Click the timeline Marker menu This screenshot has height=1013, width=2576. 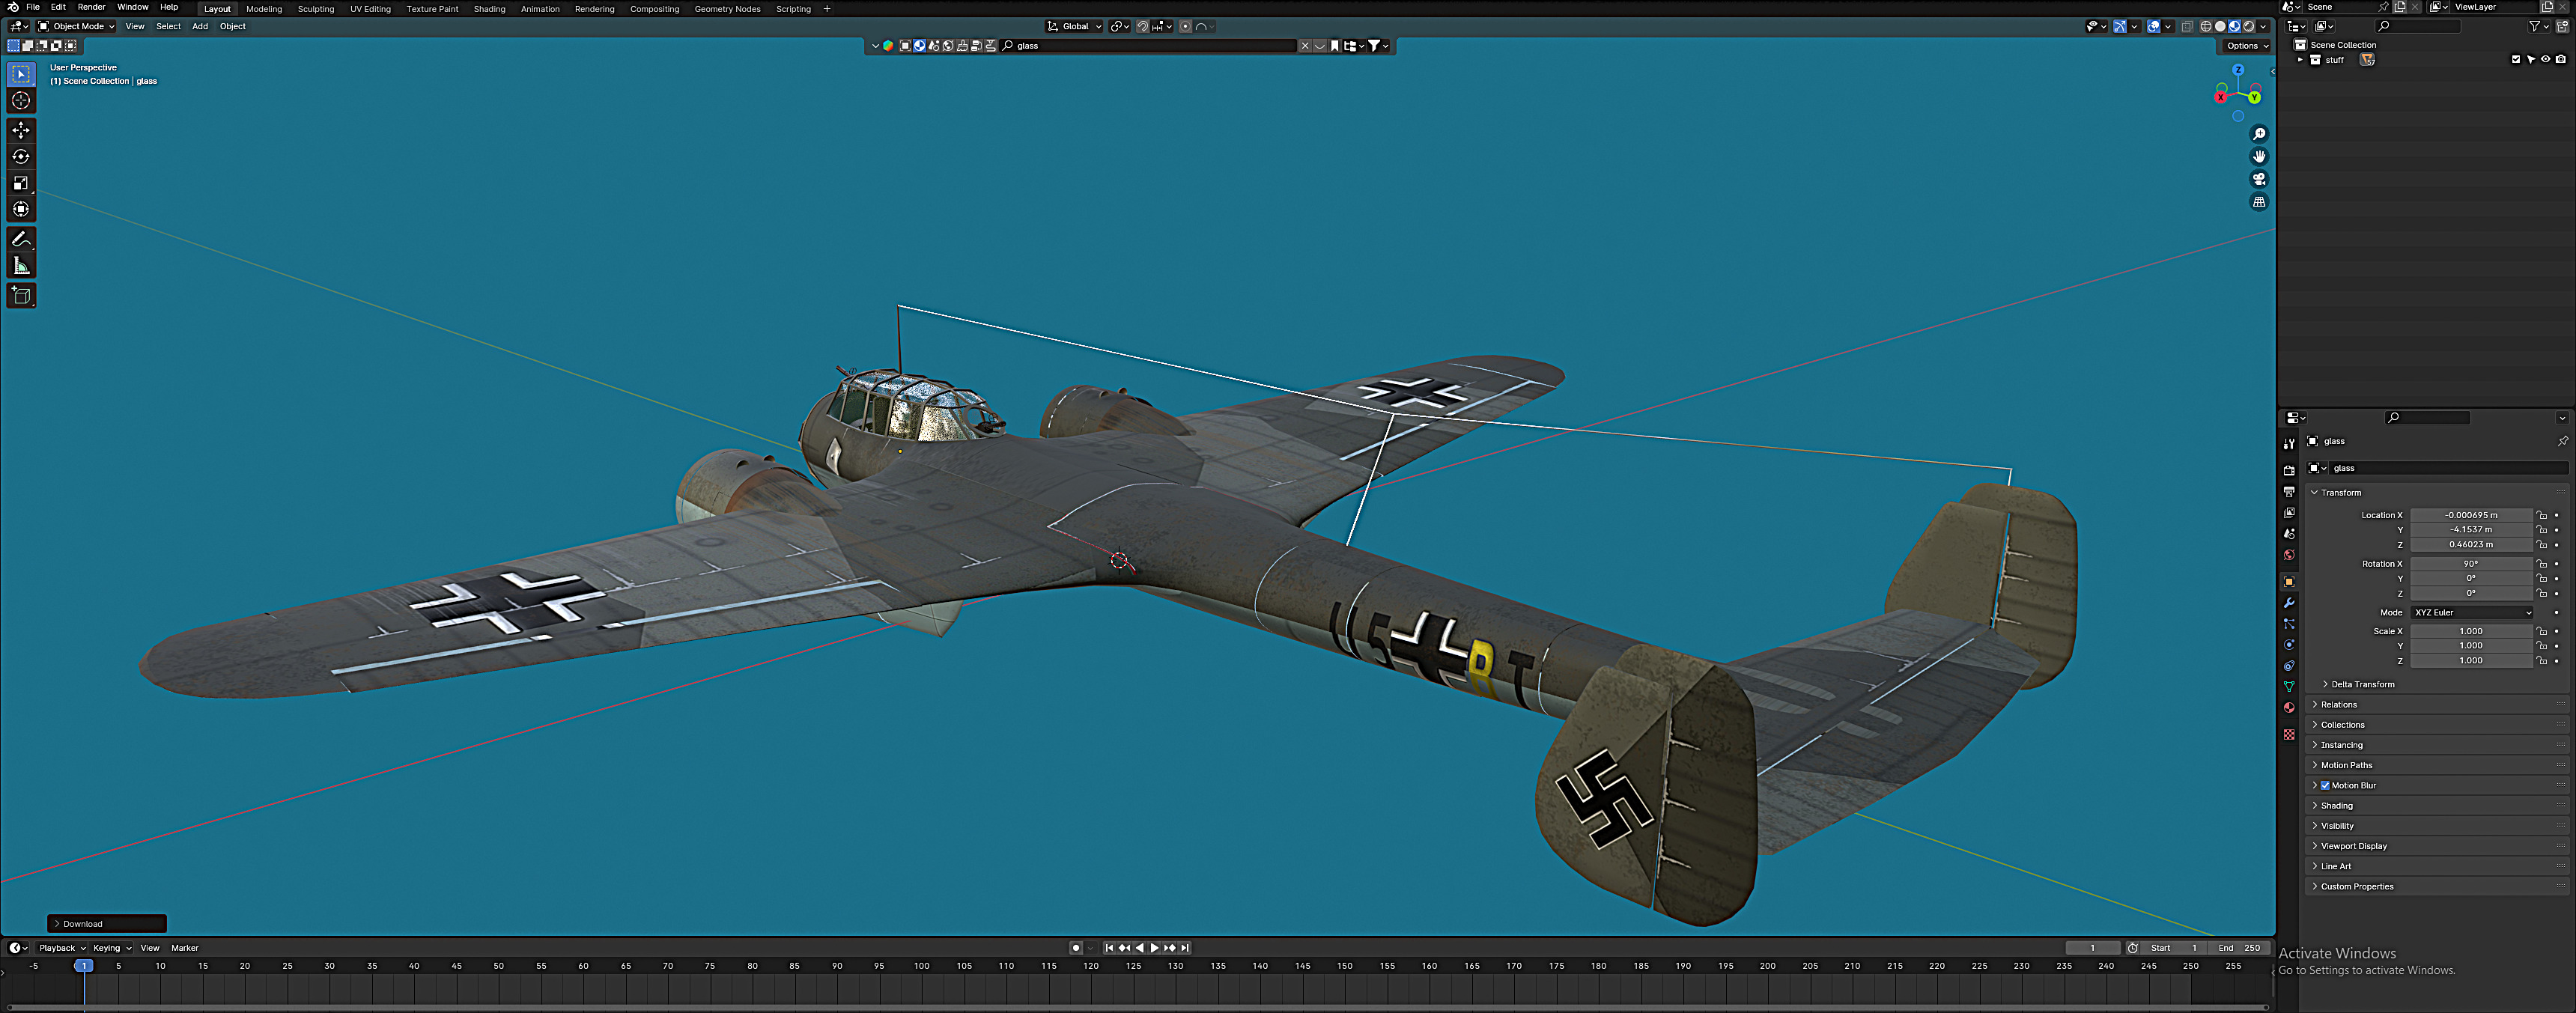point(185,948)
